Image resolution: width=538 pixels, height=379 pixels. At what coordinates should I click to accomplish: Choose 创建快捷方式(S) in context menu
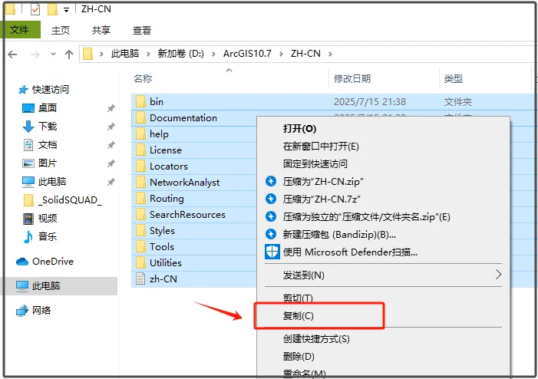point(316,339)
